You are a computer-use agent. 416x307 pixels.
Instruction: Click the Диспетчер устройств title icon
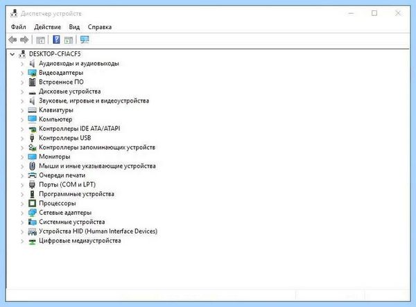pyautogui.click(x=14, y=13)
